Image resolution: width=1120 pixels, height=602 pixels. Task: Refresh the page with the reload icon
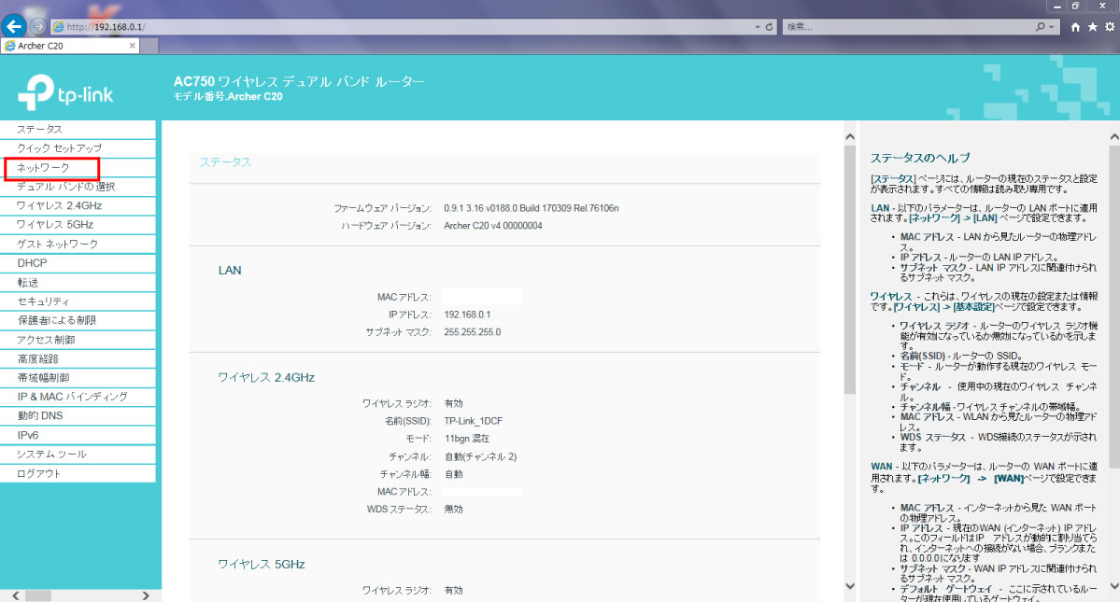click(x=769, y=27)
